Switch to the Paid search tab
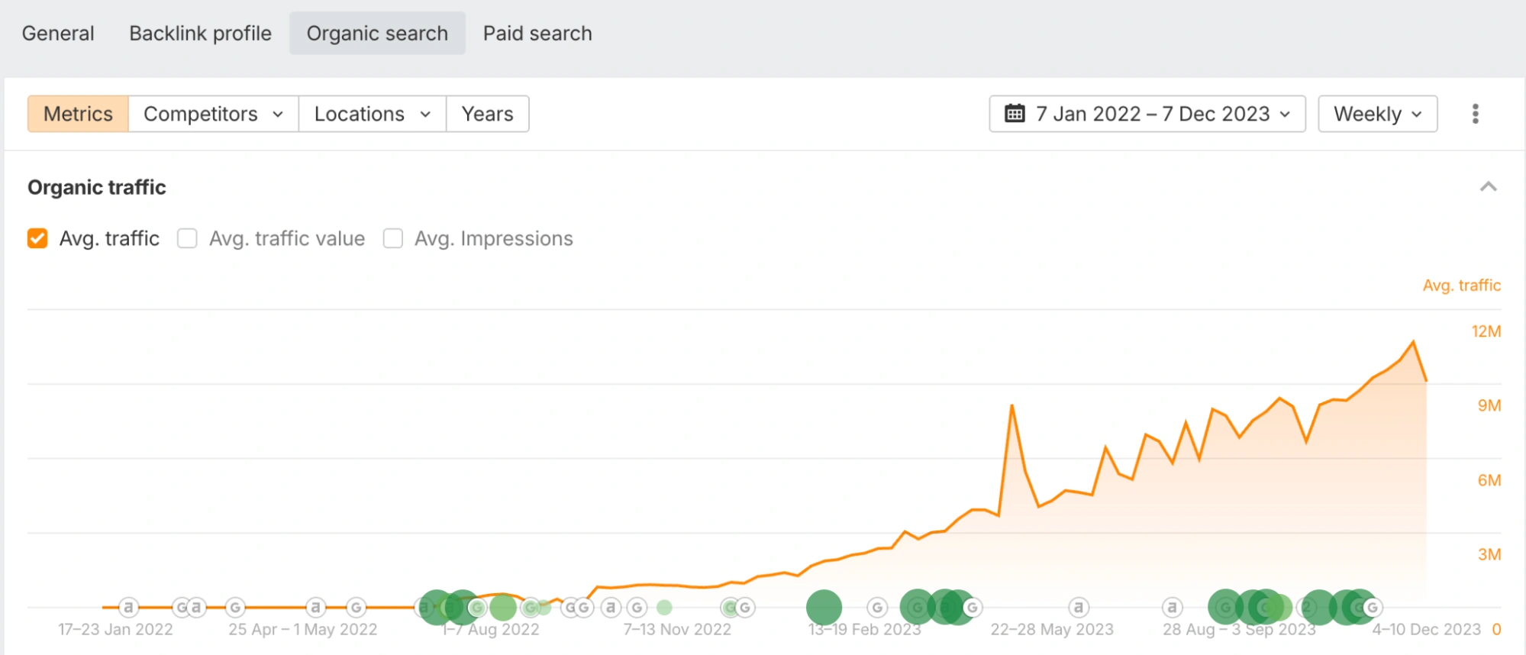 (537, 34)
